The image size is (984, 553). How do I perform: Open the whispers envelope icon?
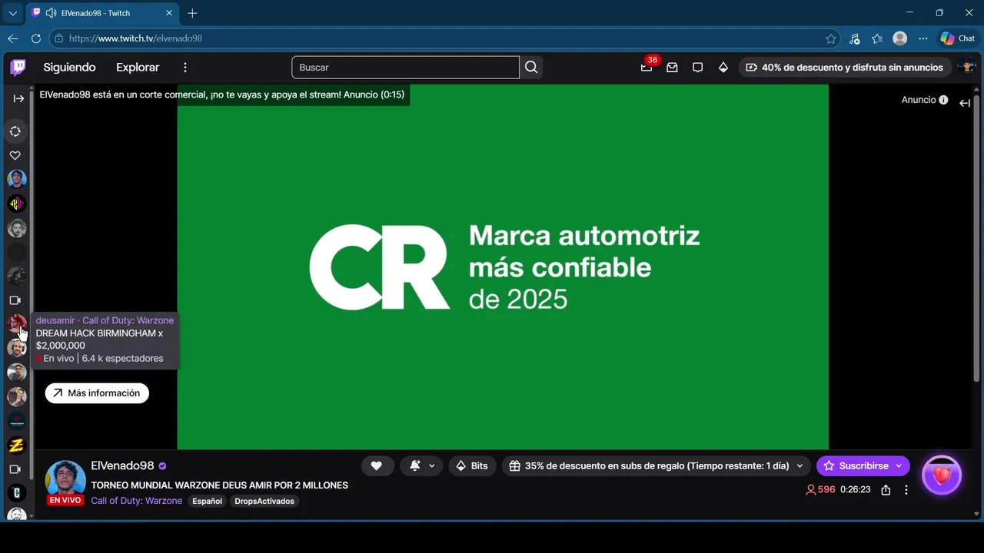coord(672,68)
